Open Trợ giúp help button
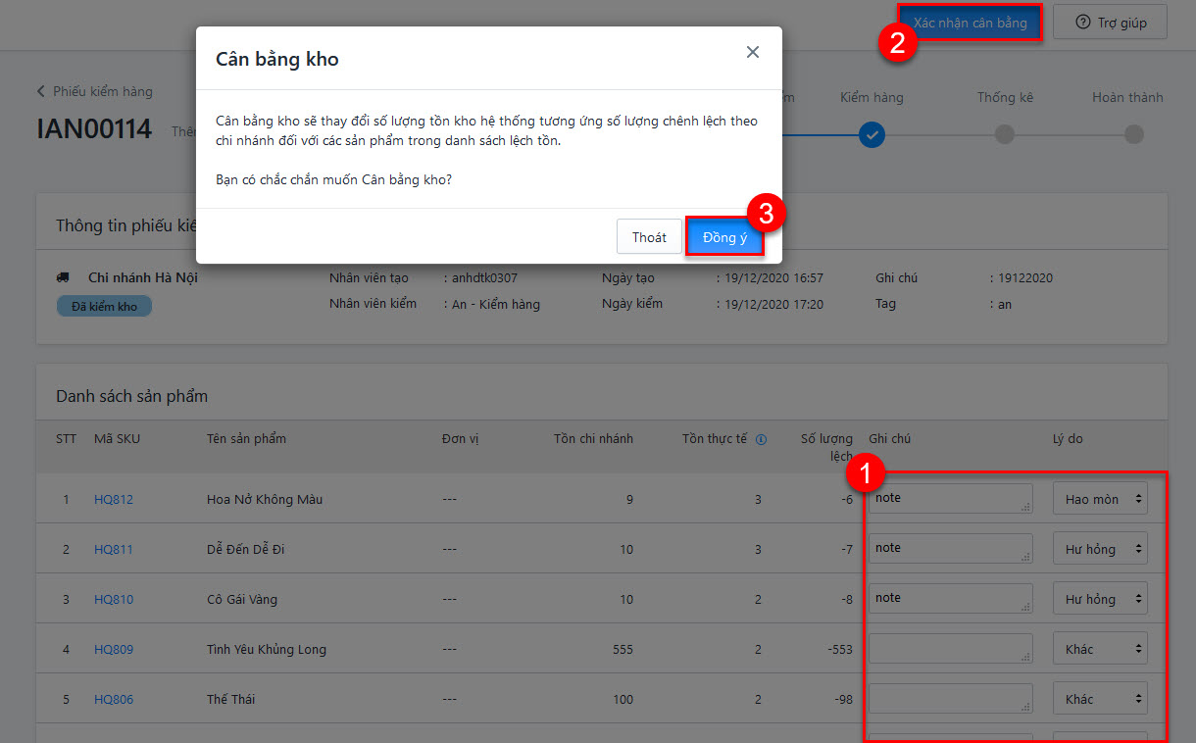Screen dimensions: 1196x743 click(x=1111, y=23)
